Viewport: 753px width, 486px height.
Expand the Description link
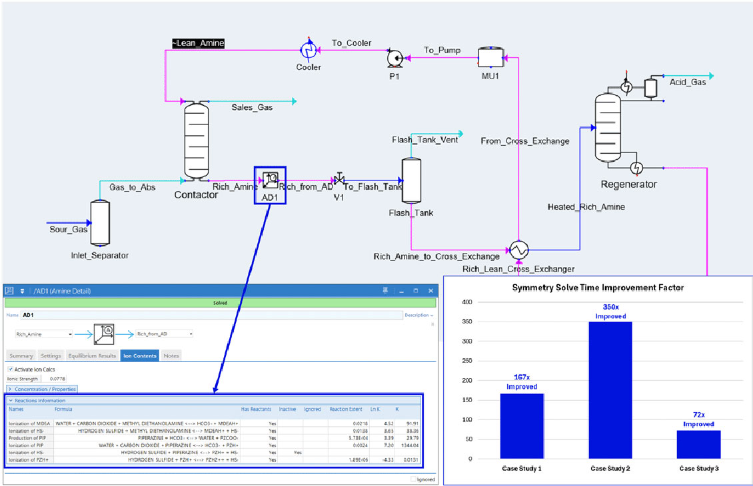coord(418,315)
